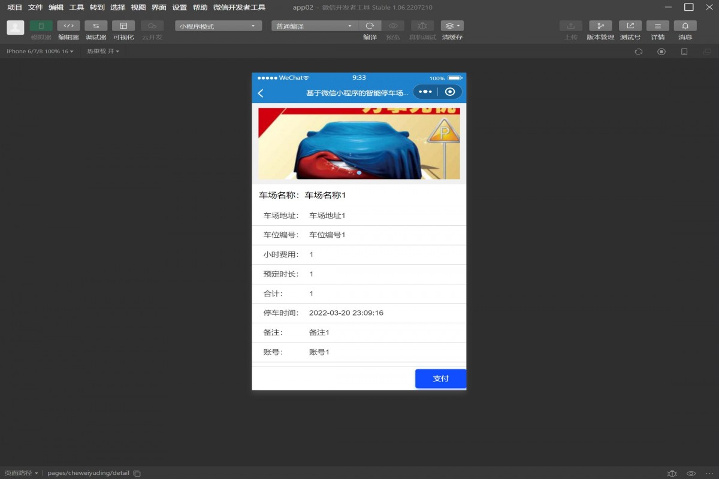The image size is (719, 479).
Task: Open the 微信开发者工具 menu
Action: pyautogui.click(x=239, y=7)
